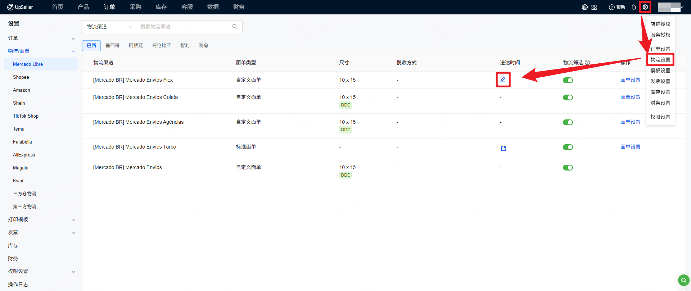
Task: Edit delivery time for Envíos Flex
Action: pos(503,79)
